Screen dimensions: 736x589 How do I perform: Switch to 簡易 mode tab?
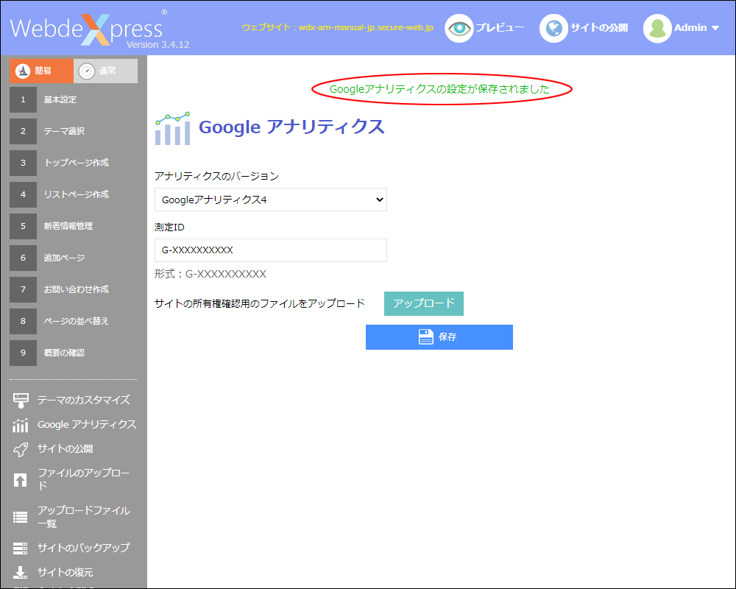[41, 71]
